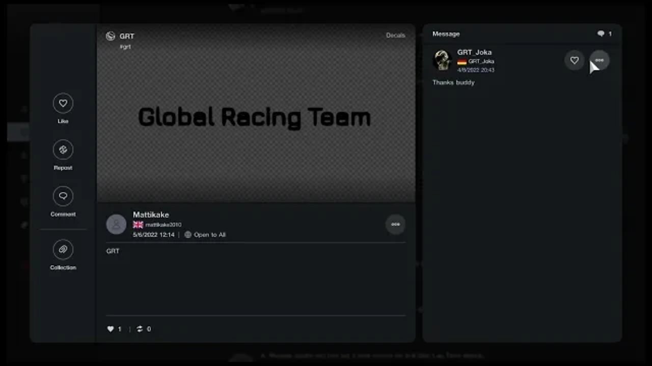Open the Global Racing Team decal preview
The image size is (652, 366).
click(256, 113)
